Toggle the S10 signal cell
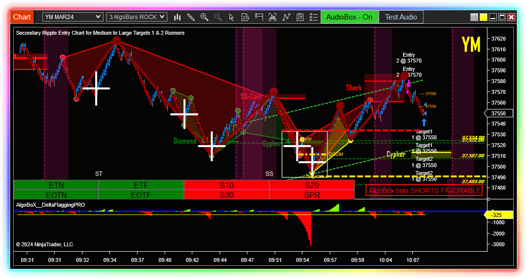527x279 pixels. tap(227, 185)
